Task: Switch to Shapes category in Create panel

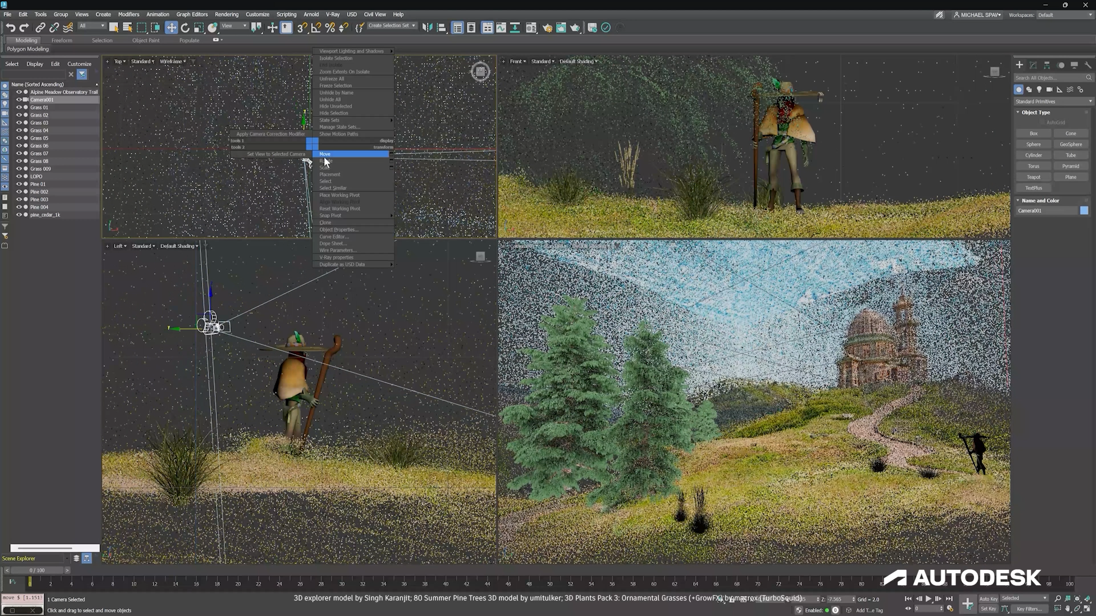Action: point(1029,90)
